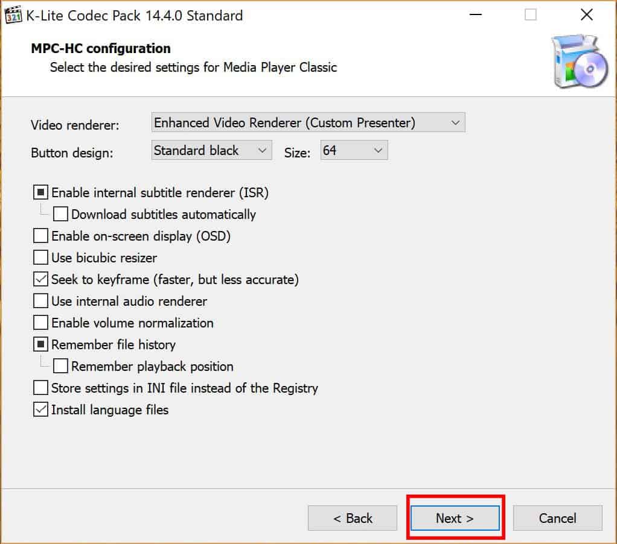Click the 'Video renderer:' label
Screen dimensions: 617x544
[x=75, y=125]
